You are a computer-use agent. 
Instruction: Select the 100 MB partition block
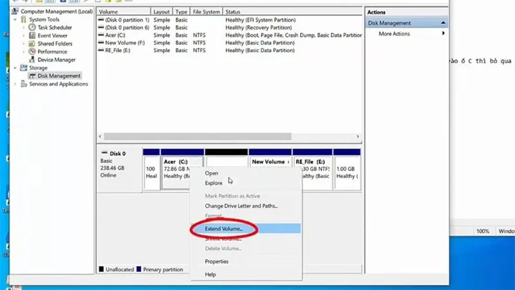tap(151, 169)
